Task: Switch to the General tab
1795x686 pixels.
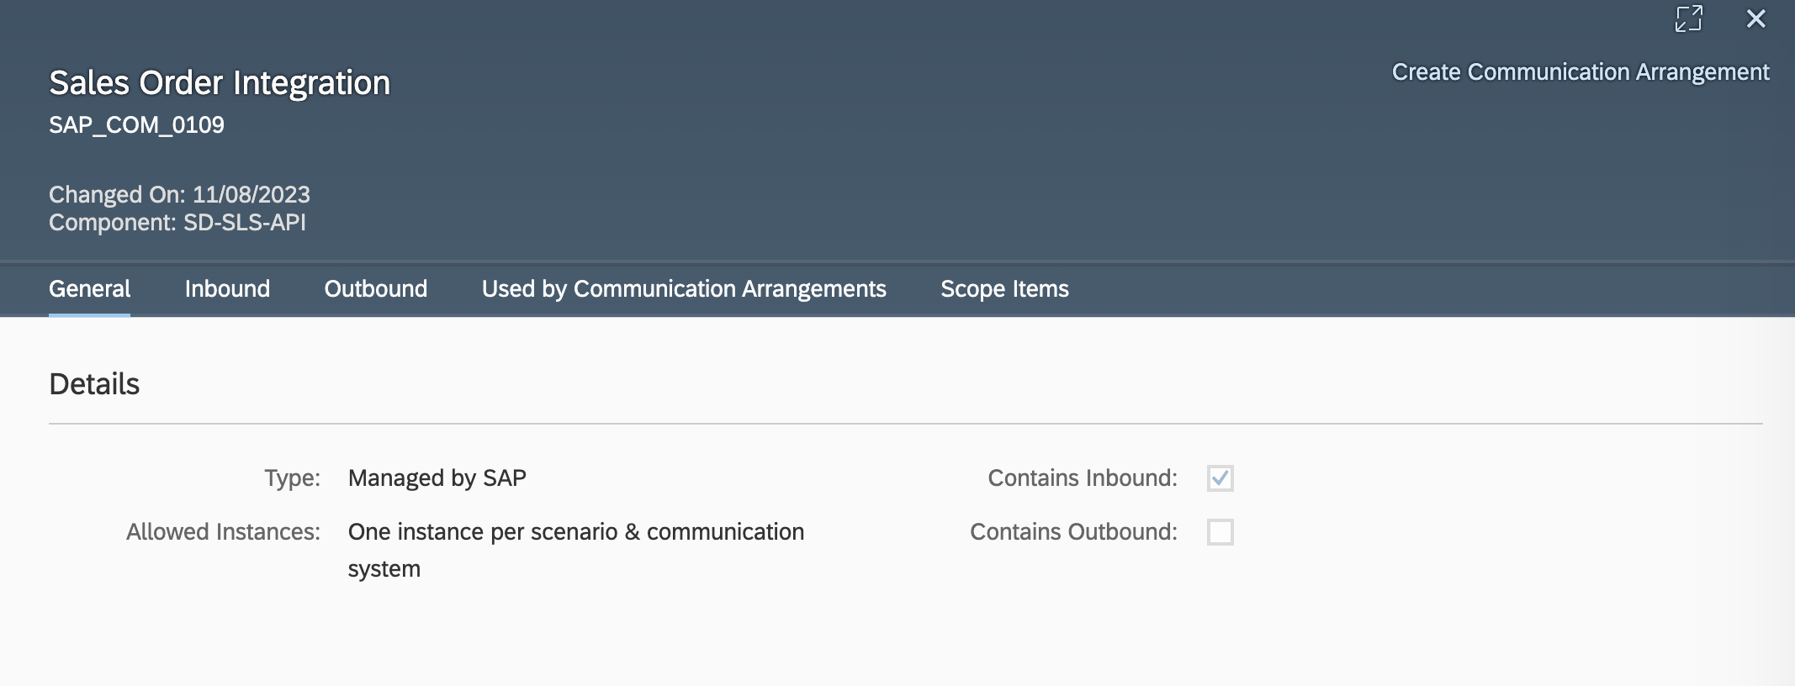Action: point(89,289)
